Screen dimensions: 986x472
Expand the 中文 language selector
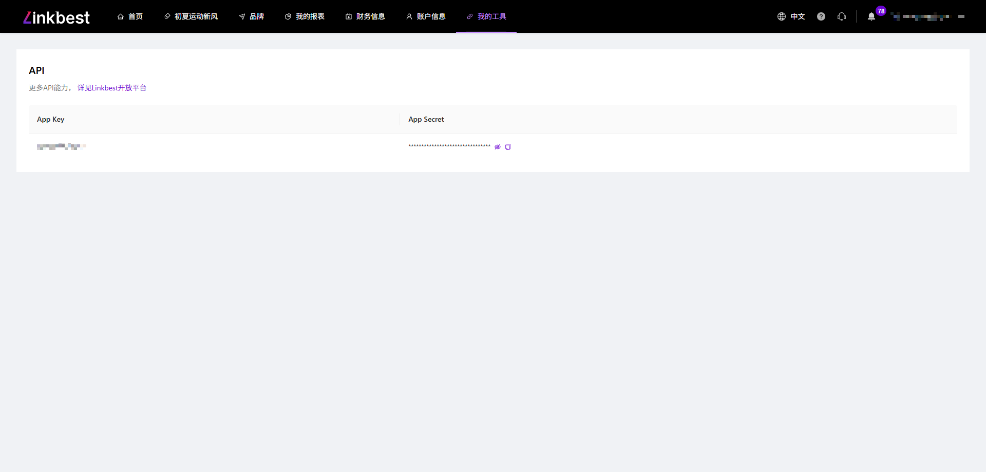[x=798, y=16]
